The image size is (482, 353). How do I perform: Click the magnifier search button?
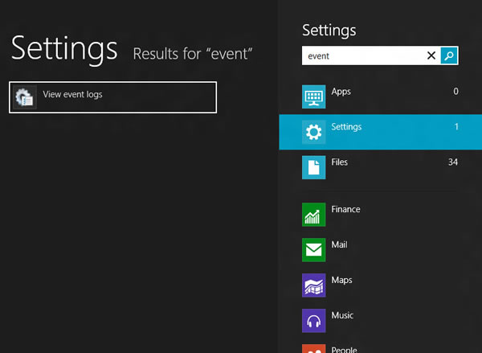(449, 55)
